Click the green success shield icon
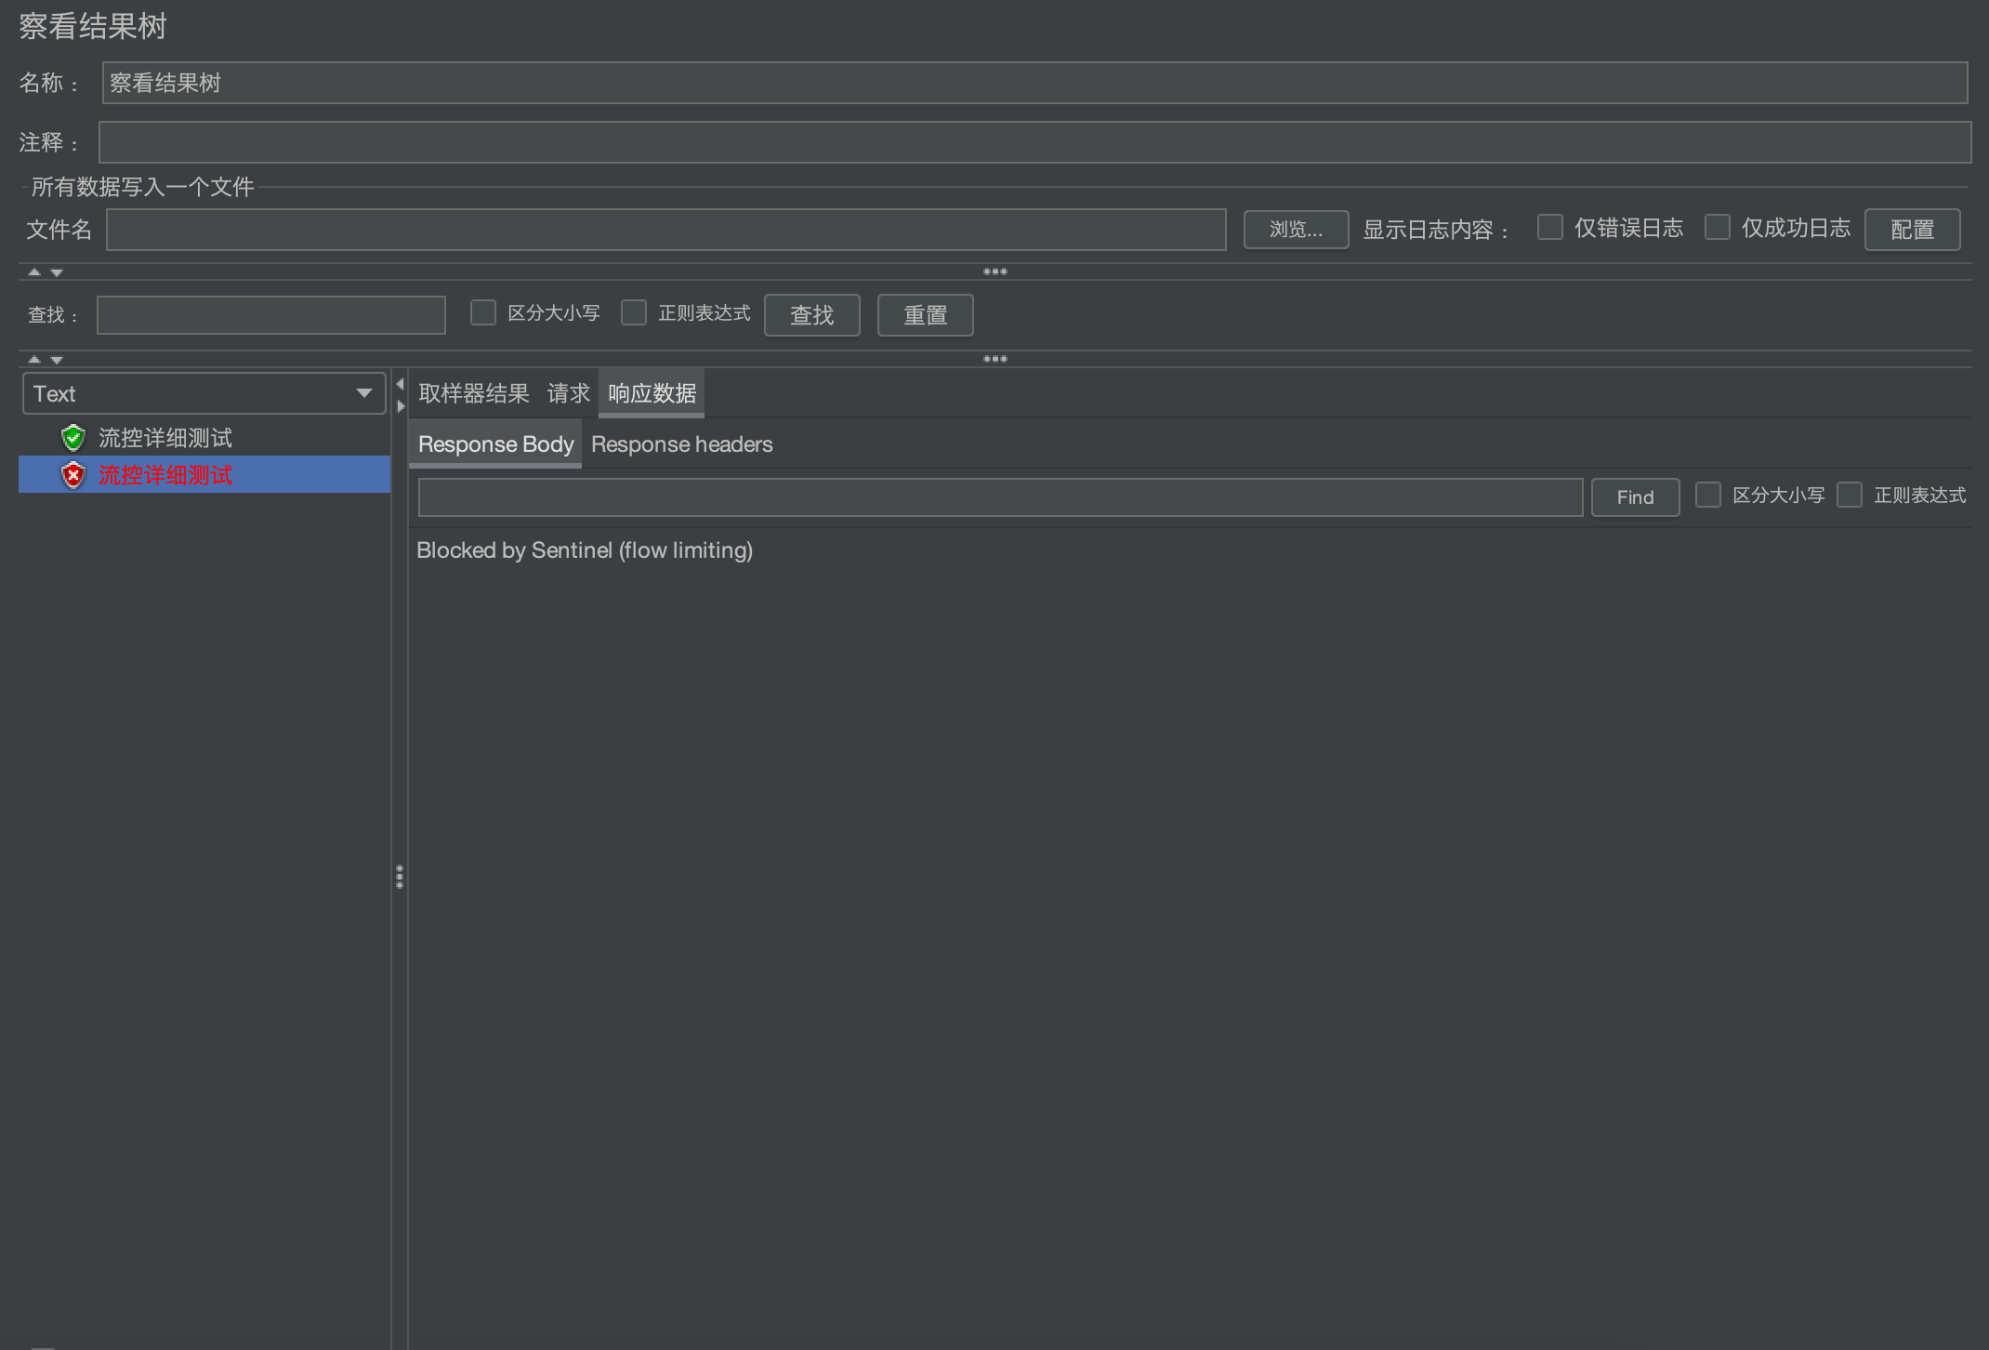1989x1350 pixels. click(x=73, y=437)
